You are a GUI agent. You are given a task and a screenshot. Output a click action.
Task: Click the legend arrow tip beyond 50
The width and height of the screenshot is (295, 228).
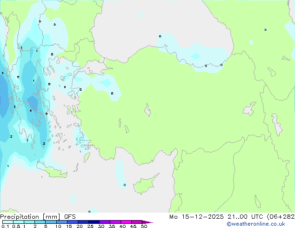coord(147,222)
